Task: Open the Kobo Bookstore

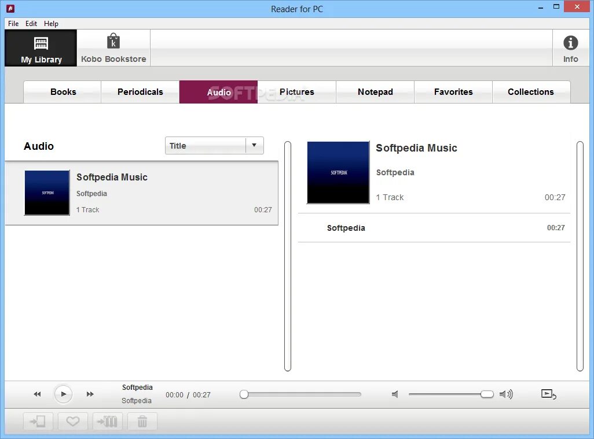Action: (113, 48)
